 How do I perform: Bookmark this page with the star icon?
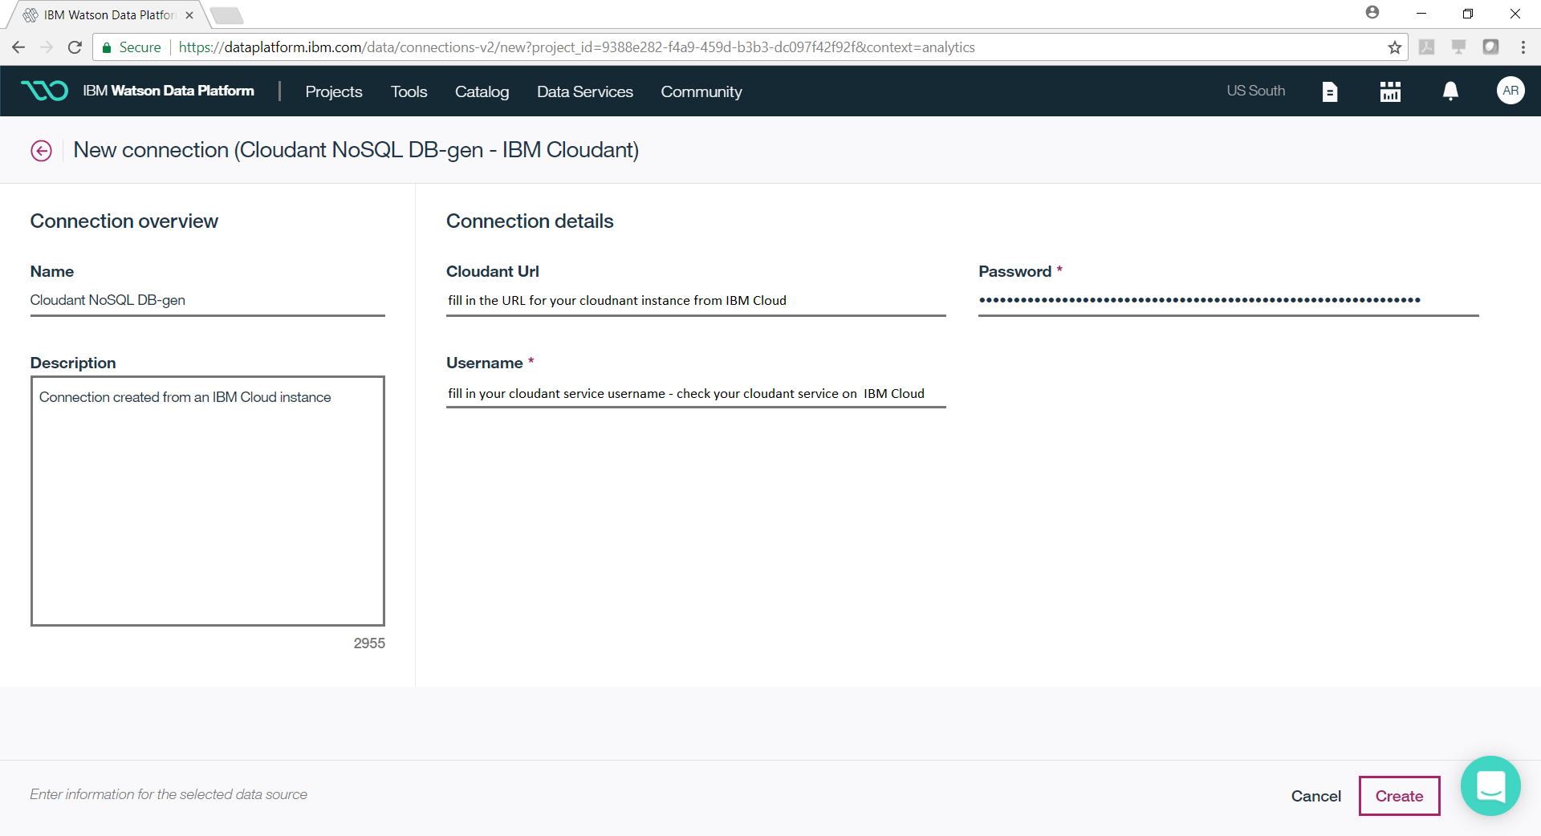pos(1395,47)
